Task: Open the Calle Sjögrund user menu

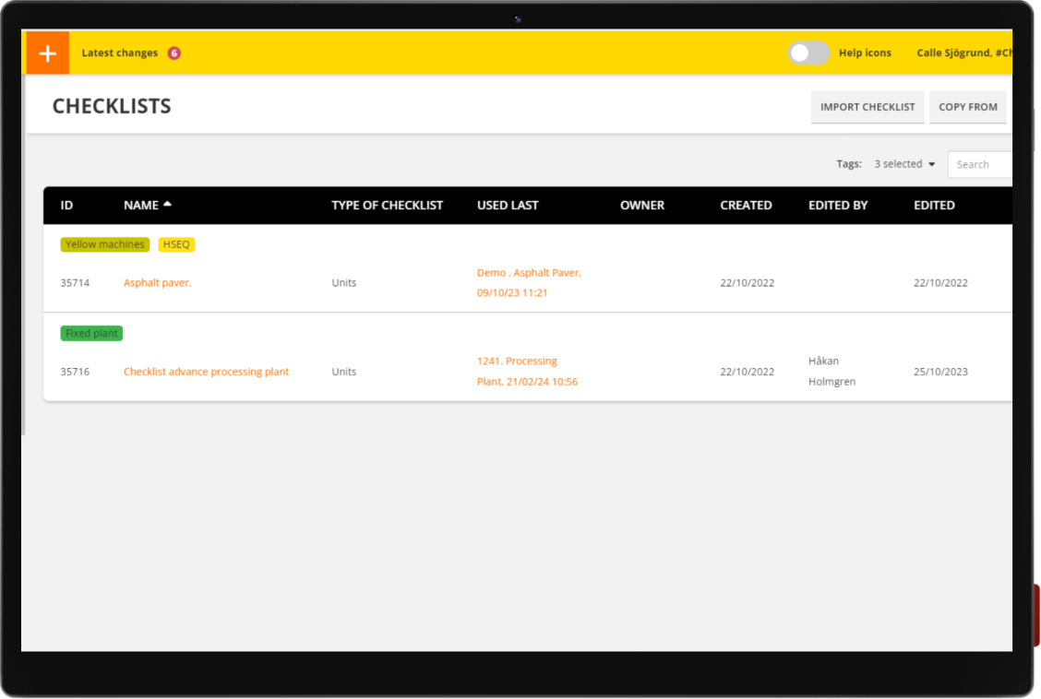Action: coord(963,53)
